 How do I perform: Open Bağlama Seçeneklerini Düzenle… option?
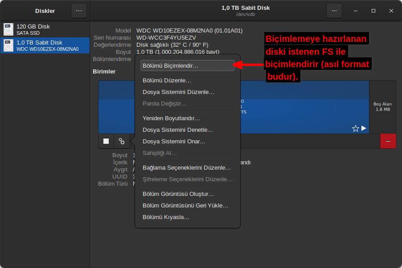[x=186, y=168]
